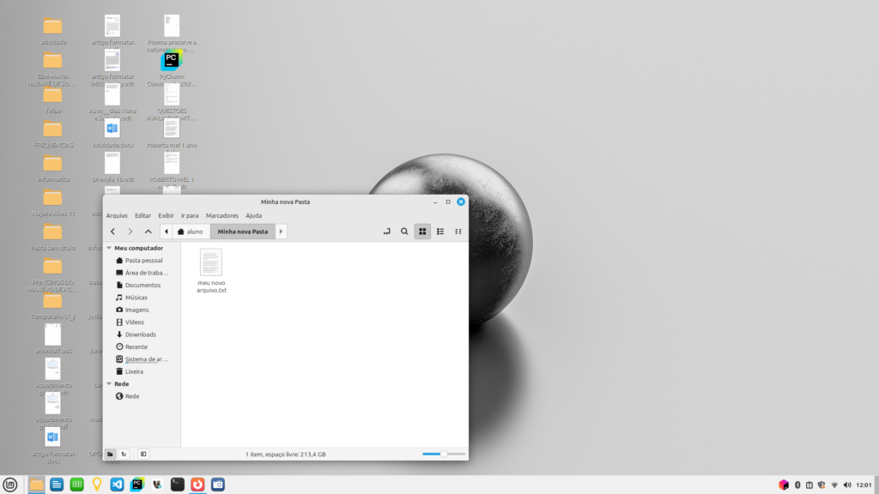Switch to list view mode

(x=440, y=232)
